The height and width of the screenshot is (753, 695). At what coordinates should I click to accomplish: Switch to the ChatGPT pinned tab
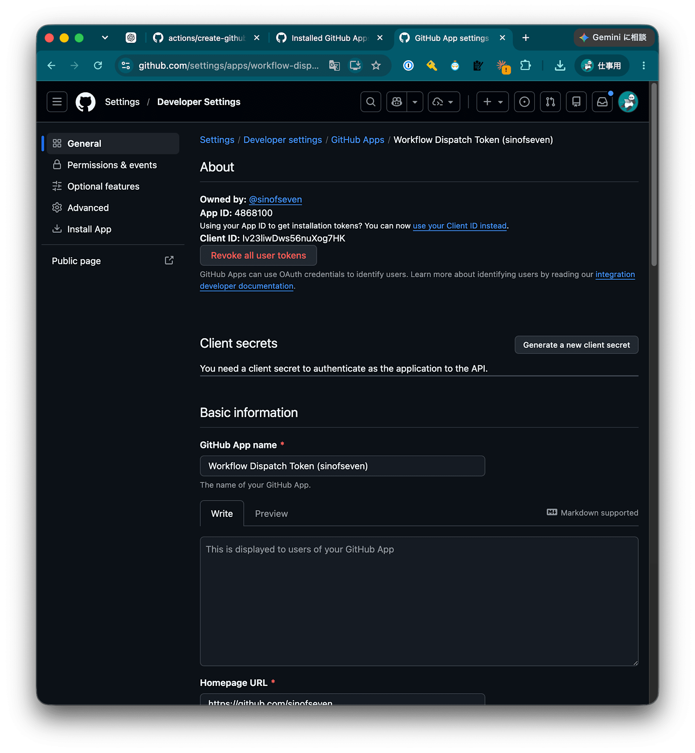pos(131,38)
